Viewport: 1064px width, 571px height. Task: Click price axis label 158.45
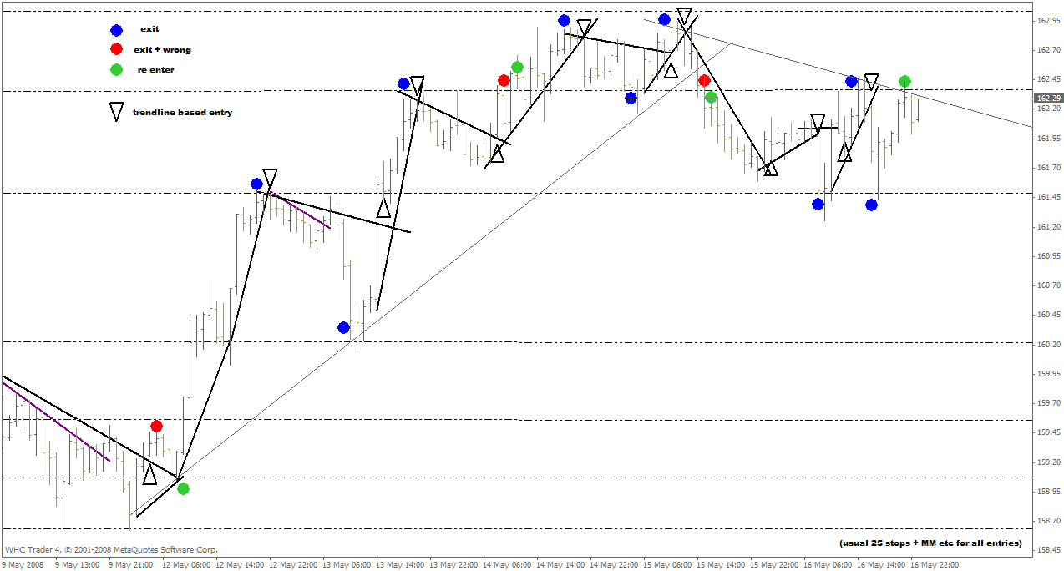[1048, 550]
